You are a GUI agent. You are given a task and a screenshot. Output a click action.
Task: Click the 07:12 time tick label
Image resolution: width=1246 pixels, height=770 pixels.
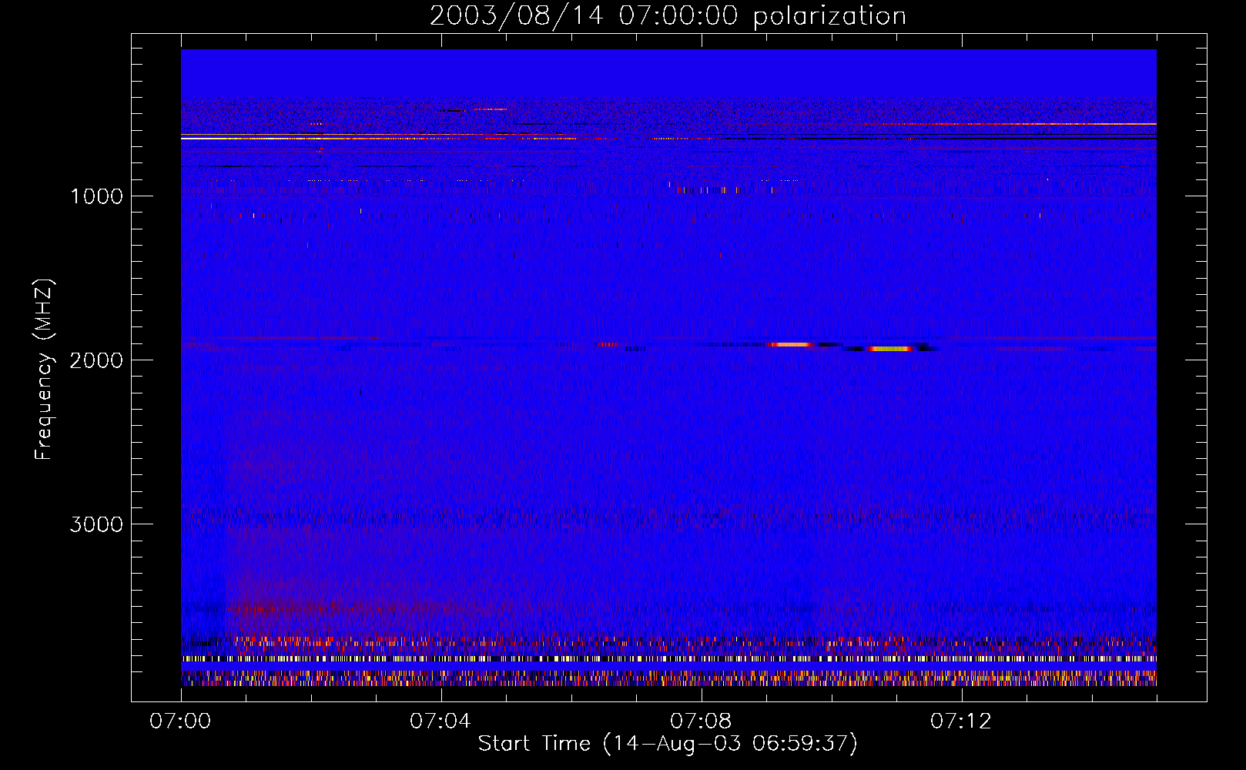tap(961, 721)
